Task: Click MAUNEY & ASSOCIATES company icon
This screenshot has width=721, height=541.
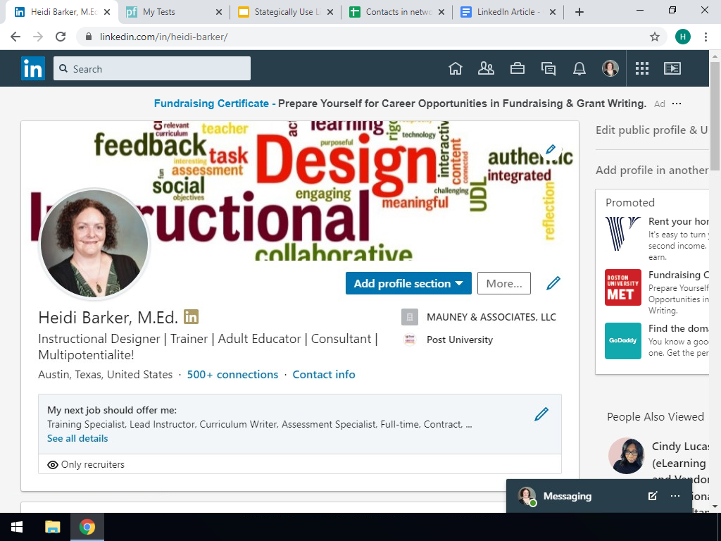Action: tap(410, 317)
